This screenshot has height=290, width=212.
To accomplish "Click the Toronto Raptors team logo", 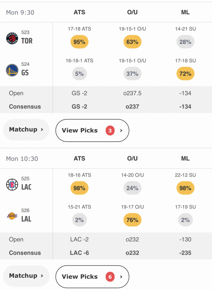I will point(12,38).
